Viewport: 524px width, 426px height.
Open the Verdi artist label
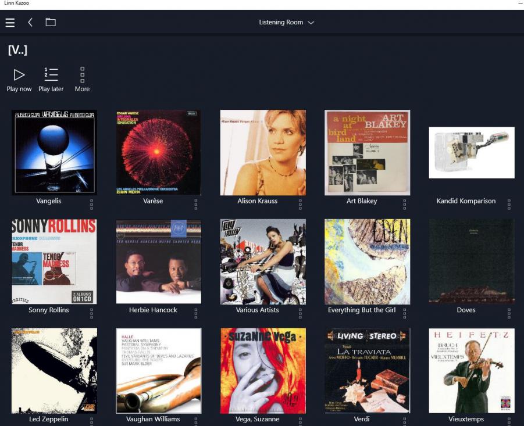[x=362, y=419]
